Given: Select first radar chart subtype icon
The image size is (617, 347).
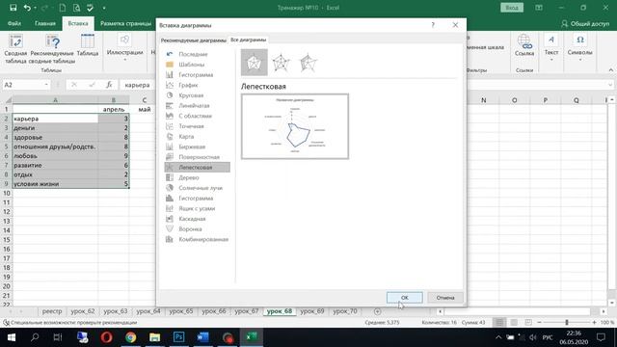Looking at the screenshot, I should point(255,63).
